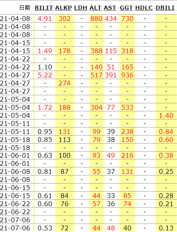Screen dimensions: 177x232
Task: Select BILIT value 5.22
Action: tap(45, 75)
